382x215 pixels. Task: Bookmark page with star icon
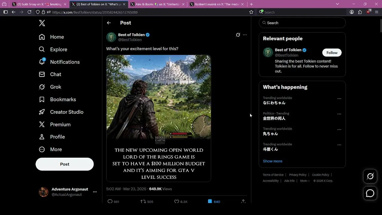(251, 12)
